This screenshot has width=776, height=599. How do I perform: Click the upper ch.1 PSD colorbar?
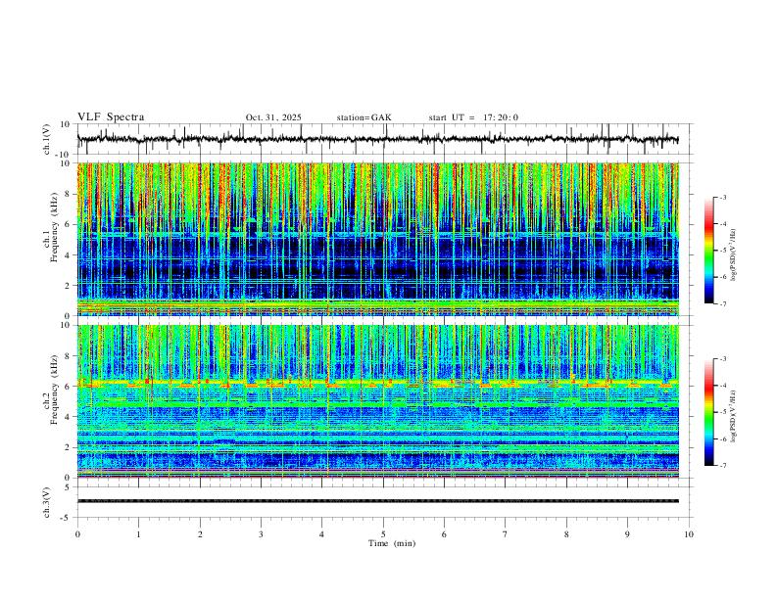click(x=708, y=251)
